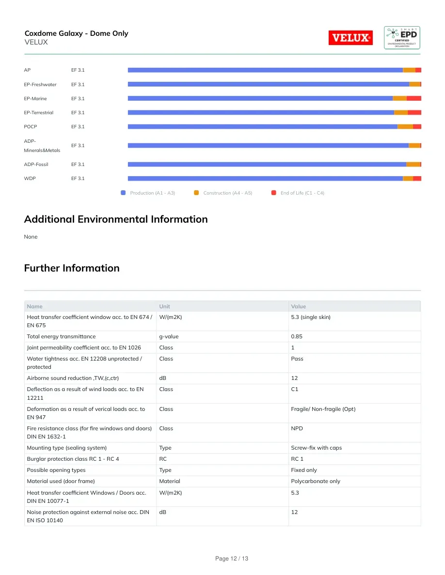Screen dimensions: 445x575
Task: Click the Value column header
Action: pyautogui.click(x=299, y=306)
